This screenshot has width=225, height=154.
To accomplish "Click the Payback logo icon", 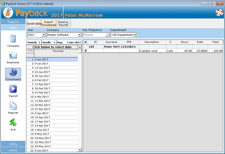I will pos(8,13).
